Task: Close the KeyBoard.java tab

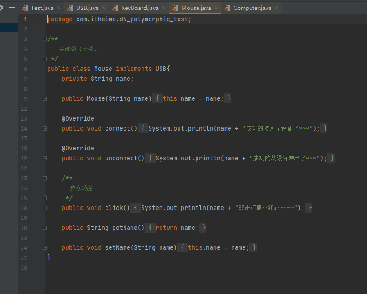Action: pos(164,8)
